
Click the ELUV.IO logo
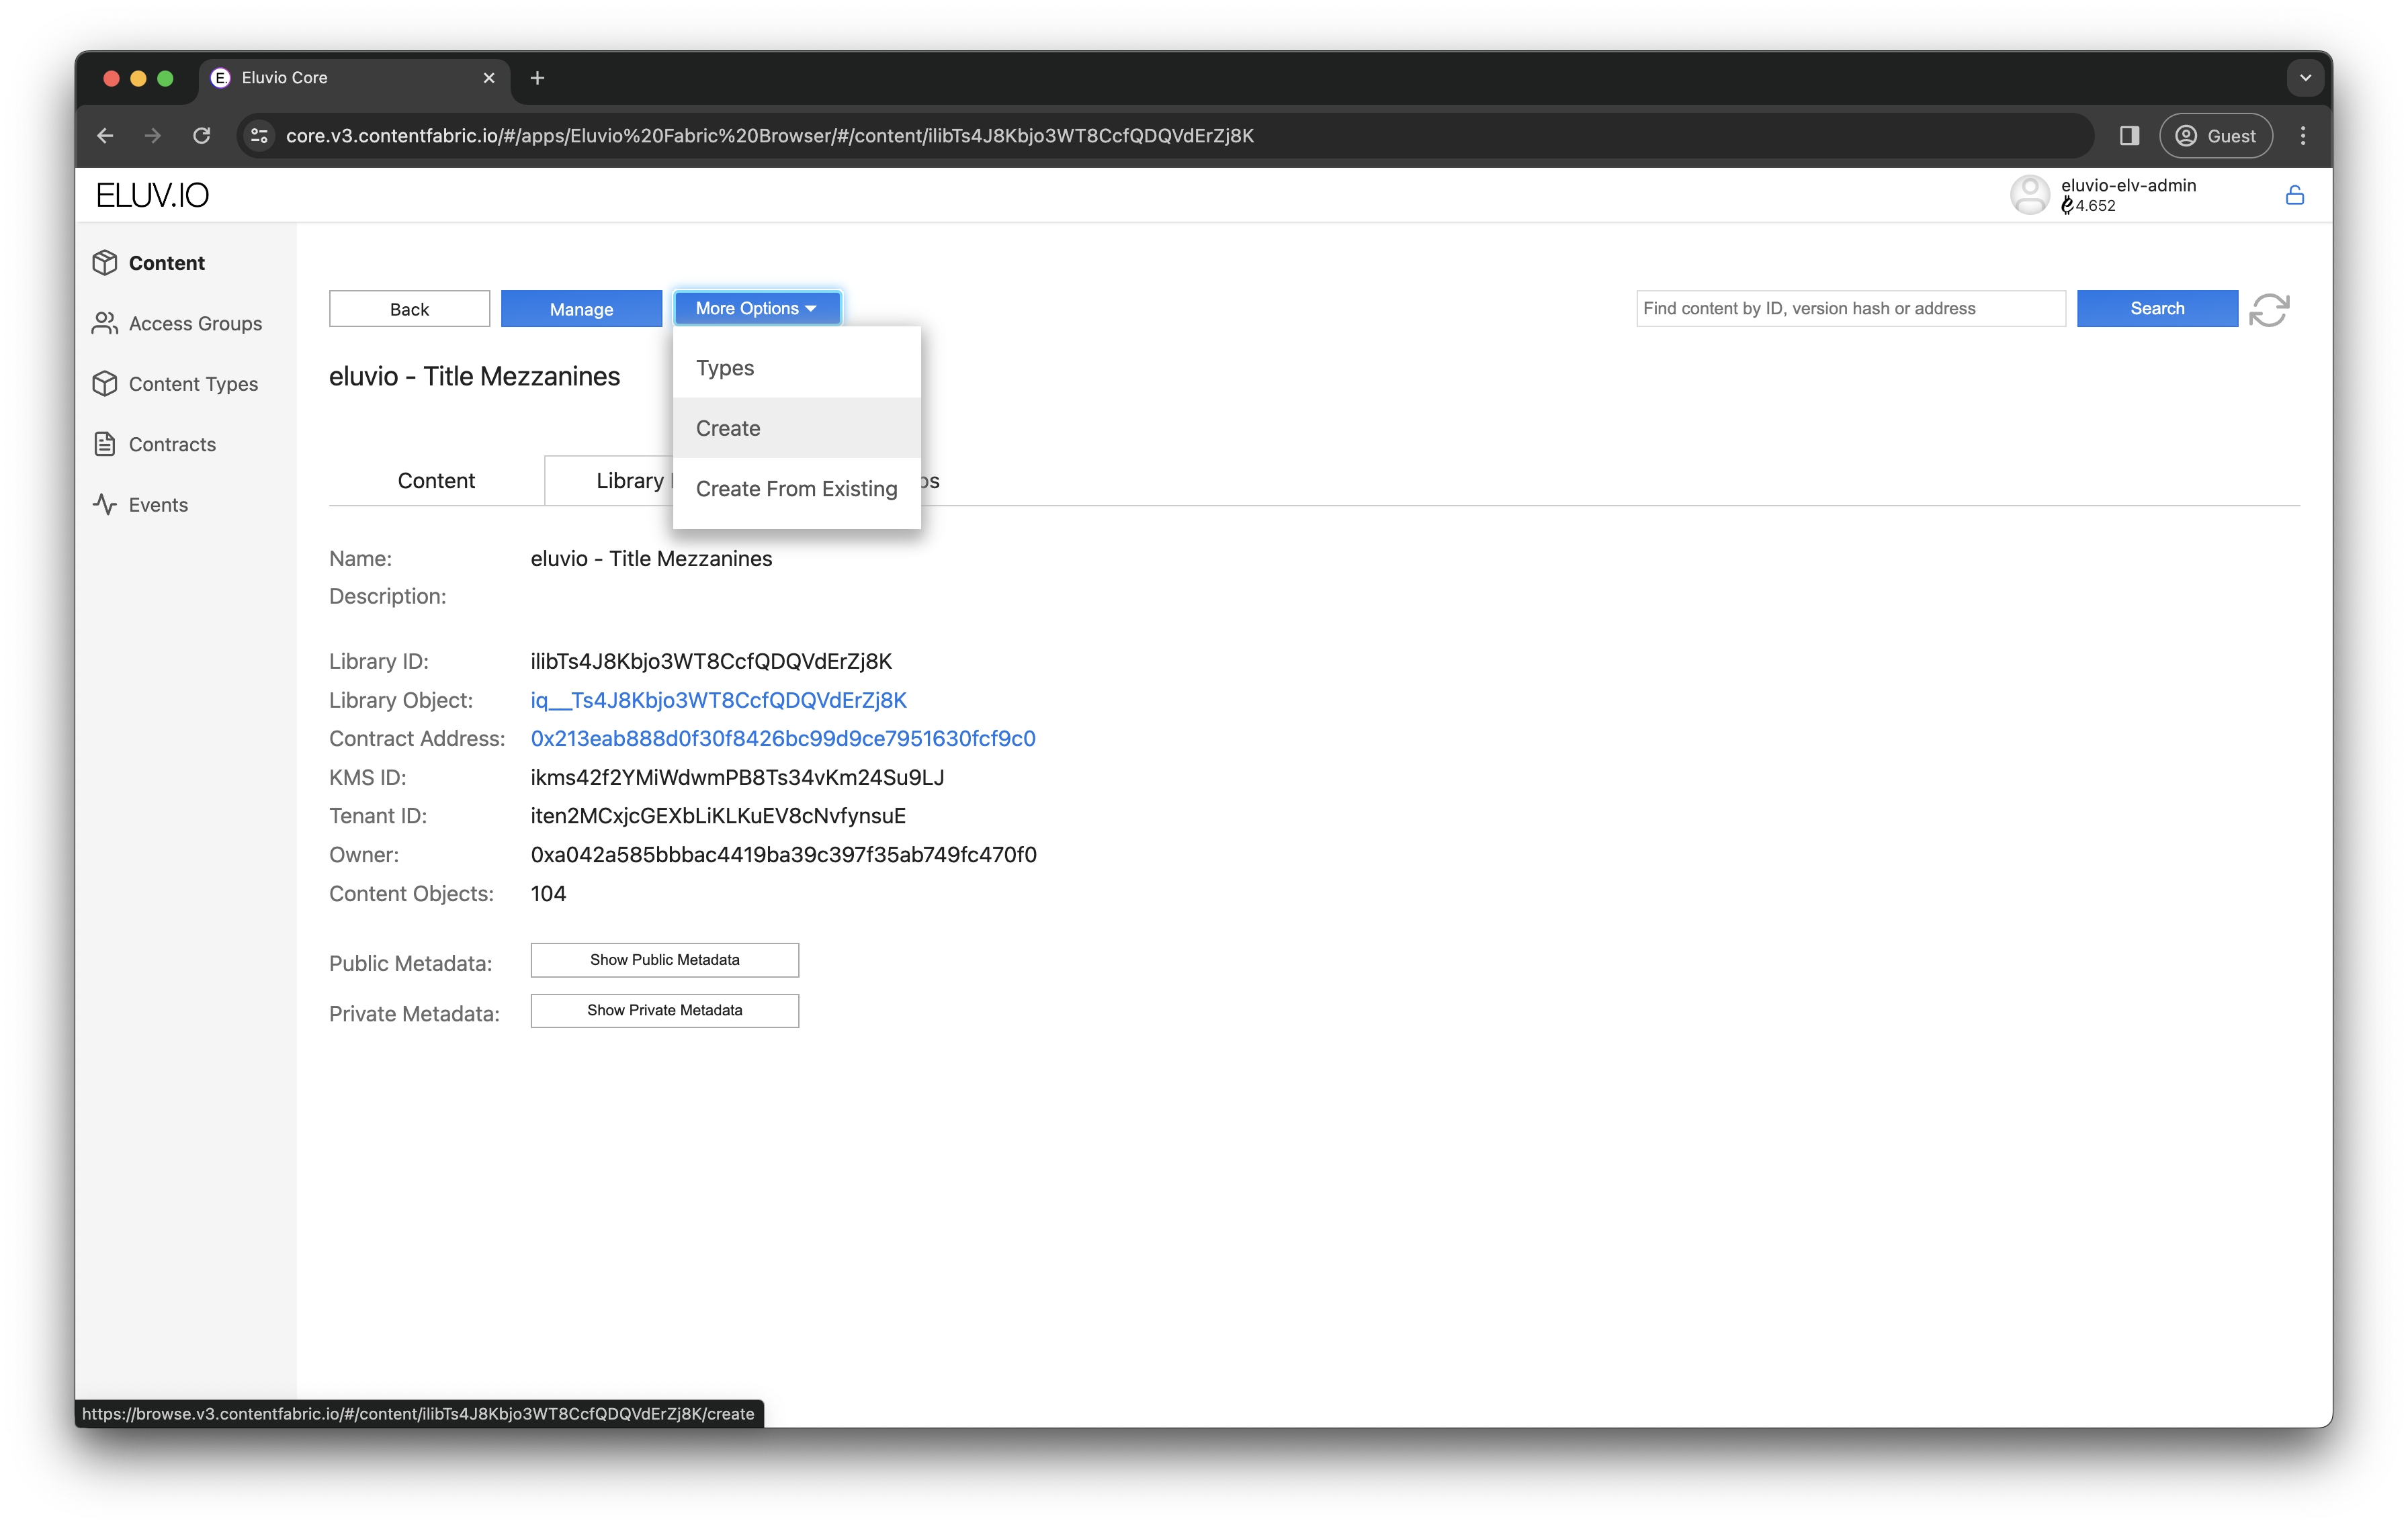coord(152,195)
